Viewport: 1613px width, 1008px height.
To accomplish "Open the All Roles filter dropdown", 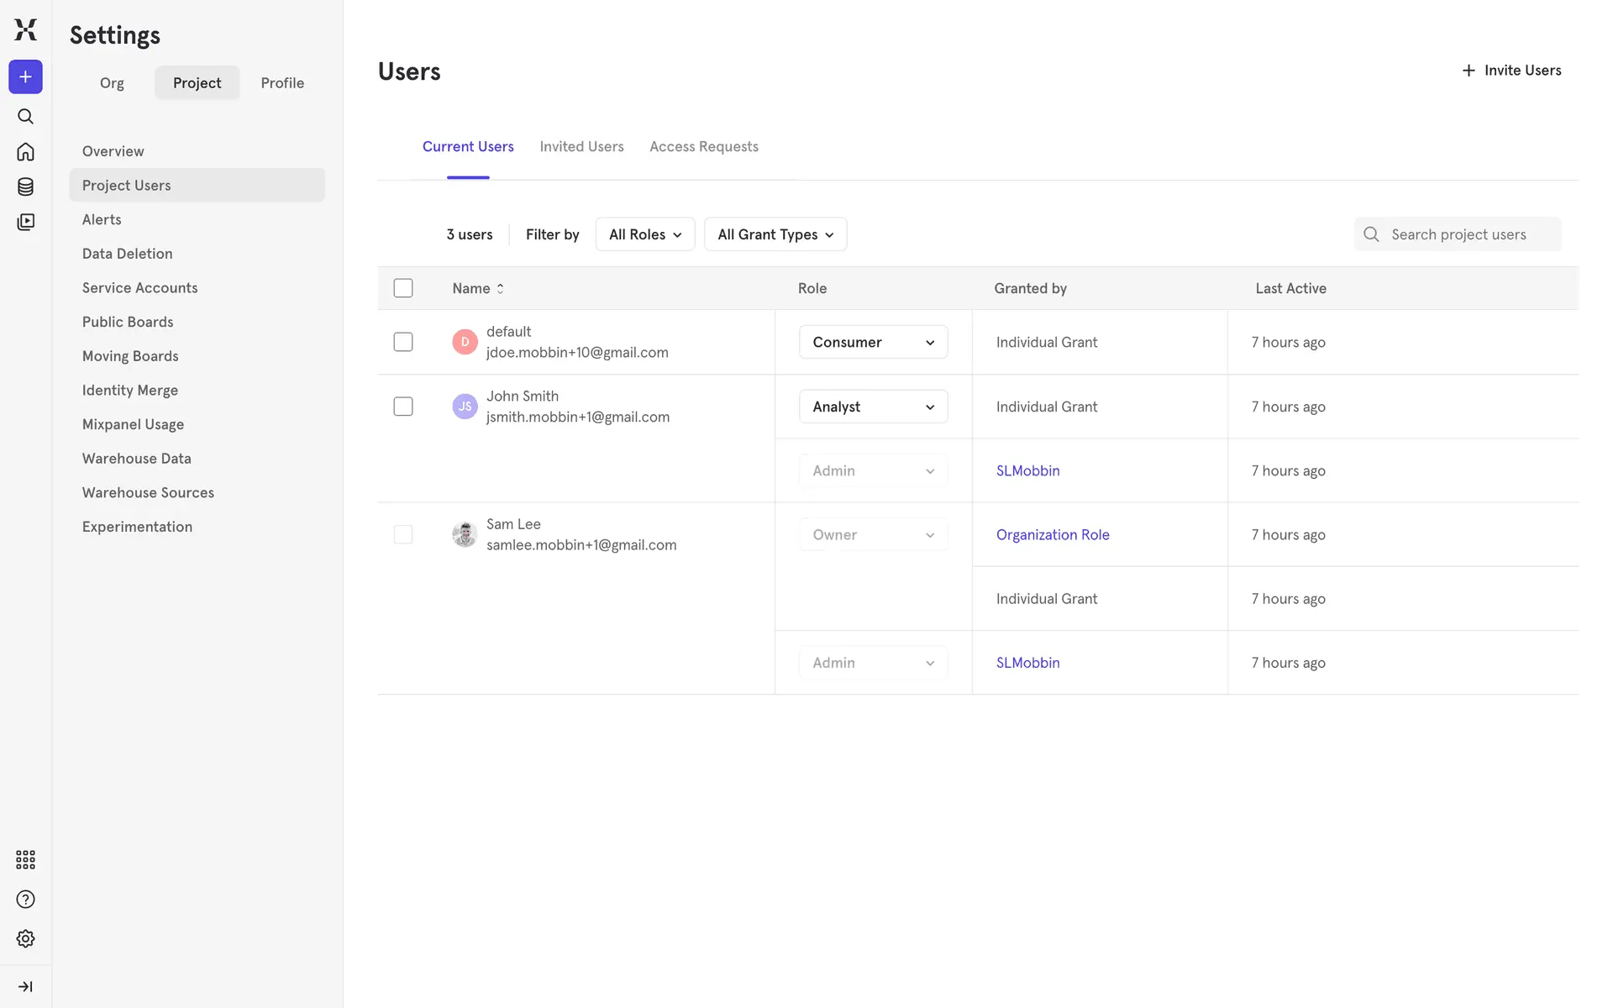I will [644, 234].
